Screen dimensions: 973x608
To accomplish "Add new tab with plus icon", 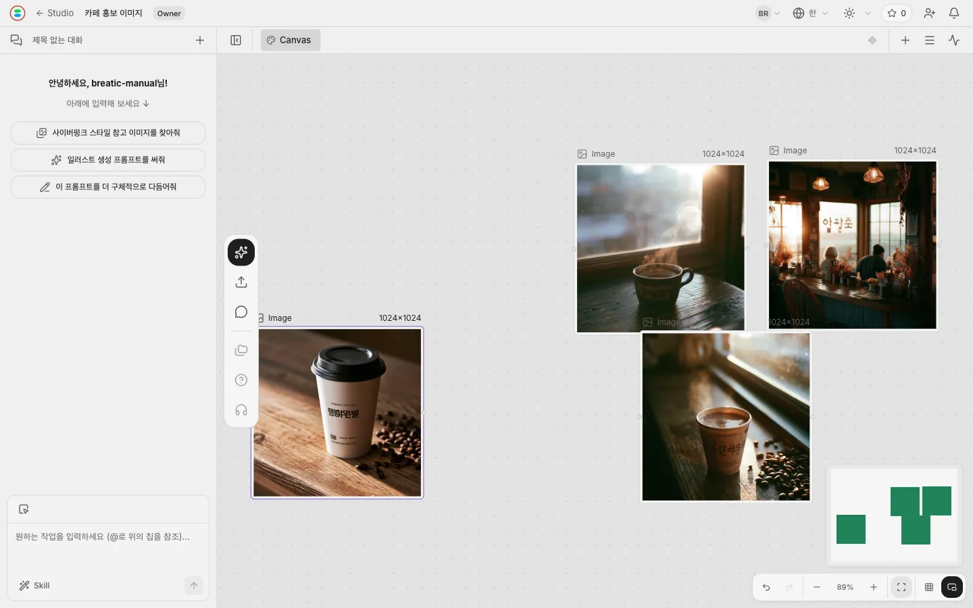I will tap(905, 41).
